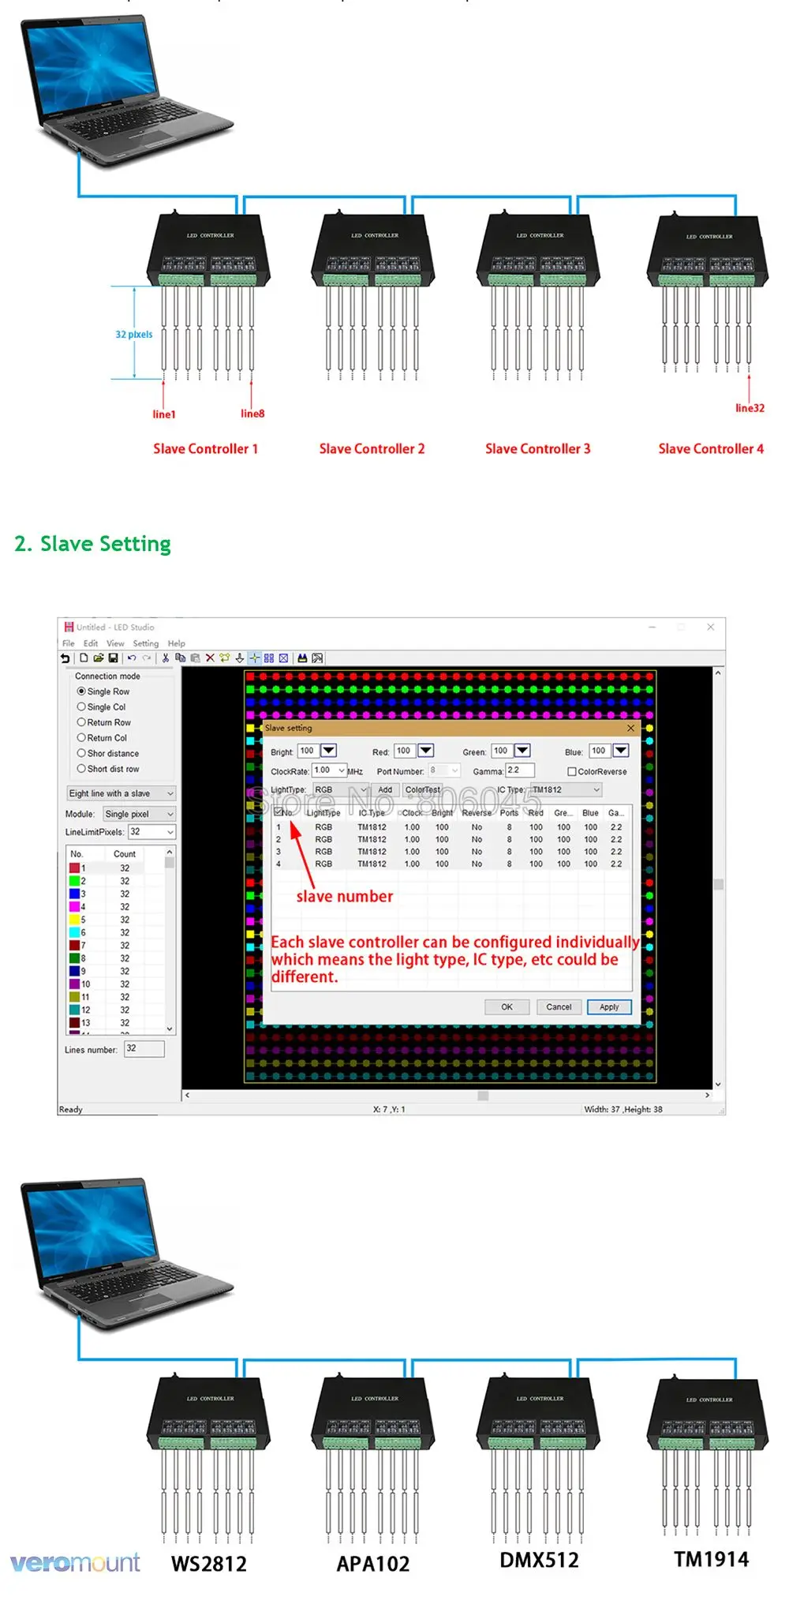Toggle the ColorReverse checkbox
Screen dimensions: 789x1604
click(x=597, y=771)
